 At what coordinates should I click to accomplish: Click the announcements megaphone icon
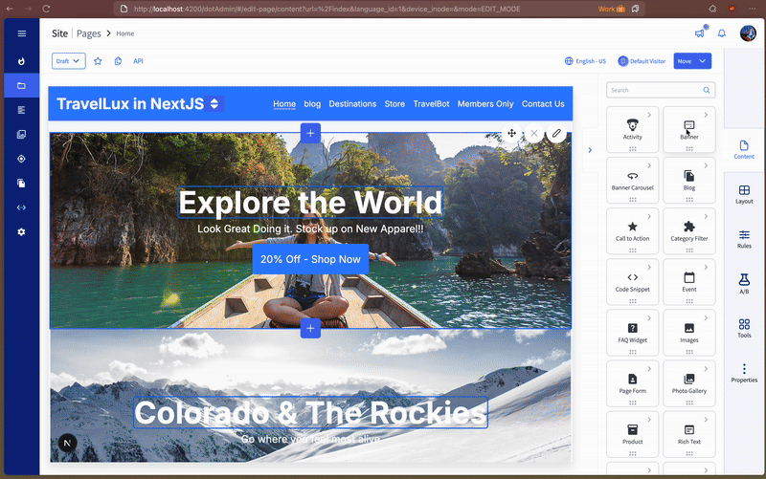700,33
